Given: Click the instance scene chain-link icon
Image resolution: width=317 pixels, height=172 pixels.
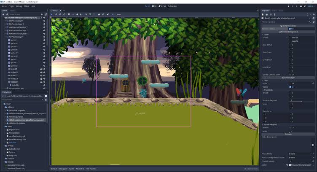Looking at the screenshot, I should (x=7, y=14).
